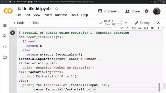The height and width of the screenshot is (93, 166).
Task: Click the 'Negative Number No factorial' print line
Action: (58, 68)
